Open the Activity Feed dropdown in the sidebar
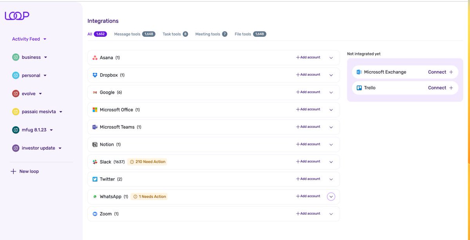This screenshot has height=240, width=470. 29,39
